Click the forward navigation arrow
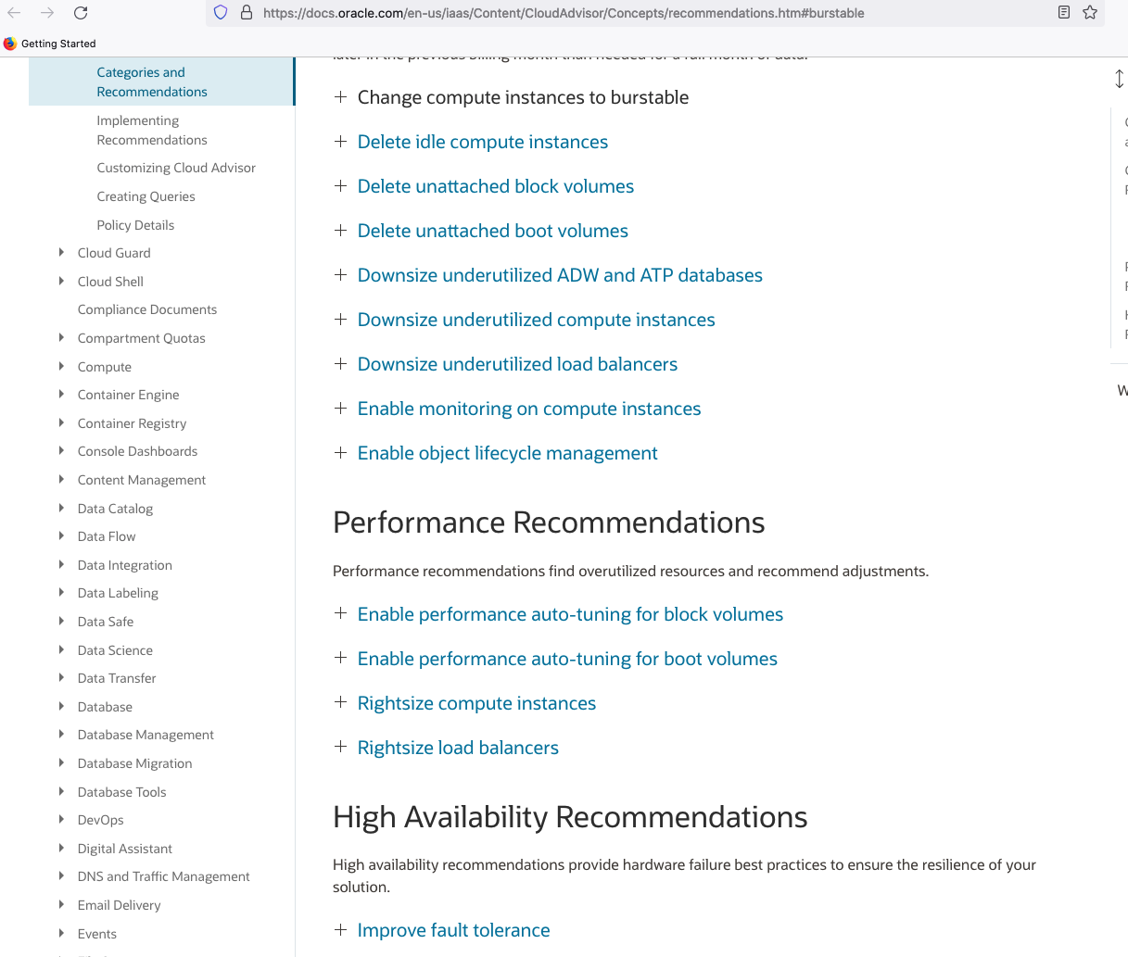1128x957 pixels. (49, 13)
